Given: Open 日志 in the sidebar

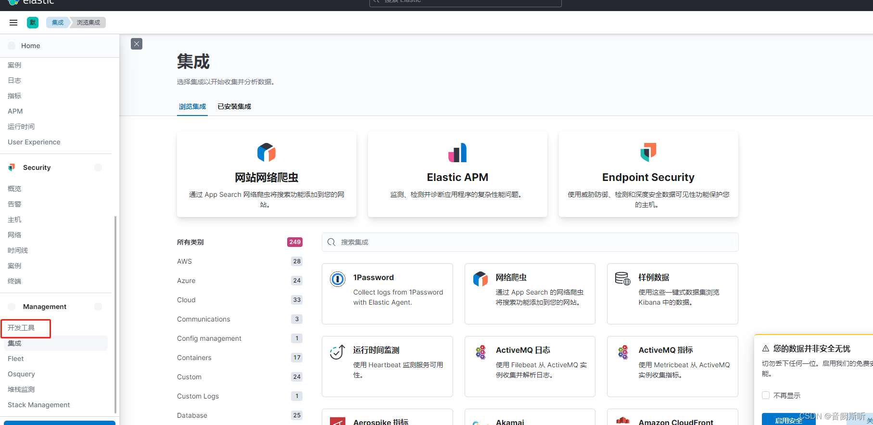Looking at the screenshot, I should point(14,80).
